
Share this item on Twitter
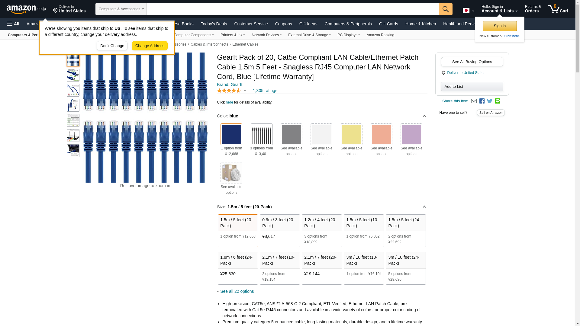pos(490,101)
